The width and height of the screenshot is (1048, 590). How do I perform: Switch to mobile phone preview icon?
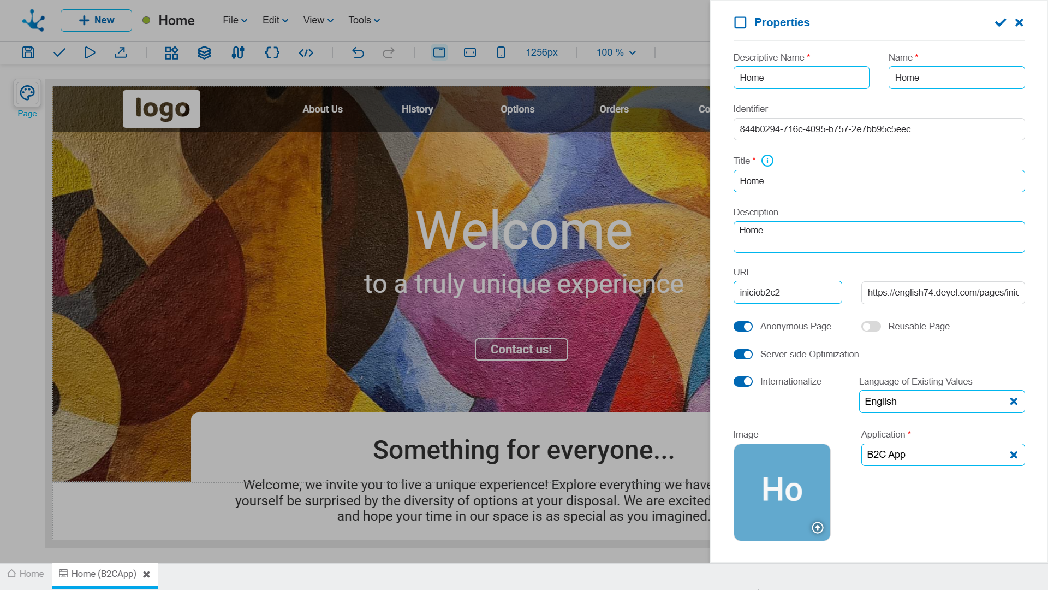point(501,52)
